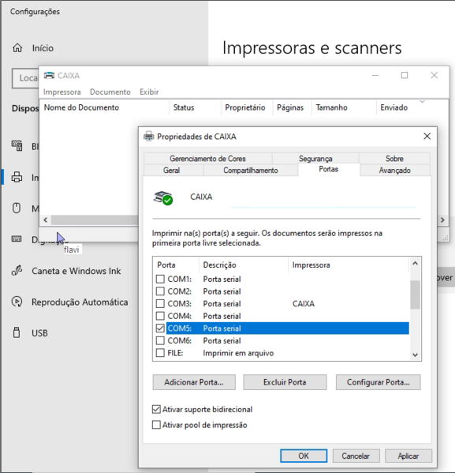
Task: Uncheck the COM5: port checkbox
Action: coord(160,328)
